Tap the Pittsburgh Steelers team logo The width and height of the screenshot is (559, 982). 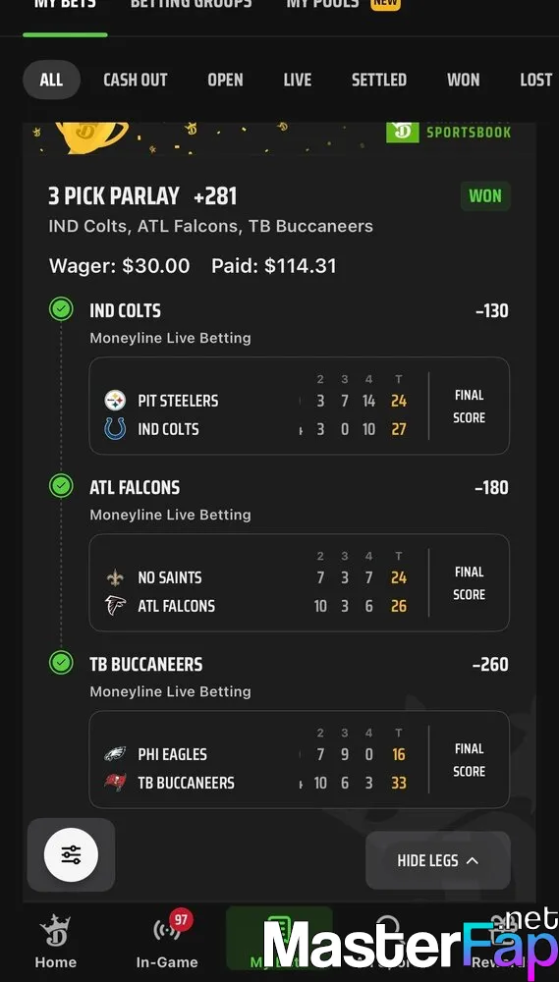click(x=115, y=401)
